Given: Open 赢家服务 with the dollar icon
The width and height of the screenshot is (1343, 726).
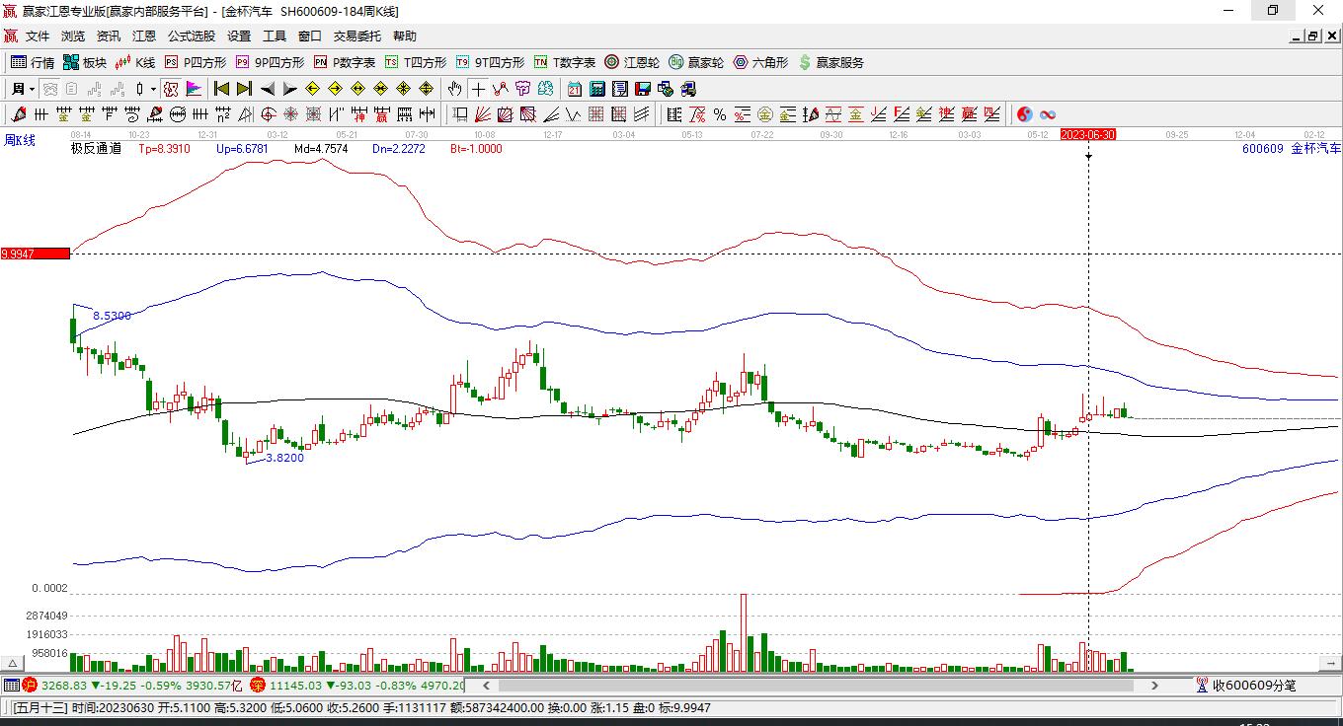Looking at the screenshot, I should click(830, 62).
